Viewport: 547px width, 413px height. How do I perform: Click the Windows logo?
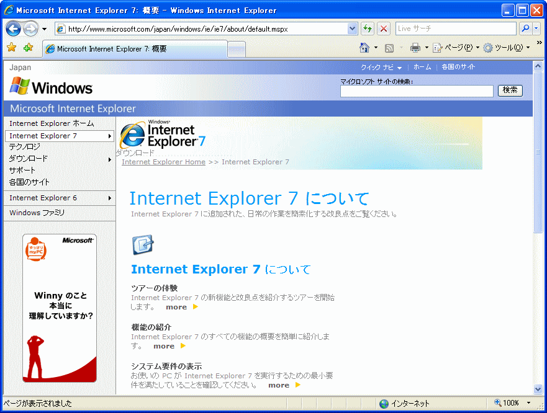(x=52, y=87)
